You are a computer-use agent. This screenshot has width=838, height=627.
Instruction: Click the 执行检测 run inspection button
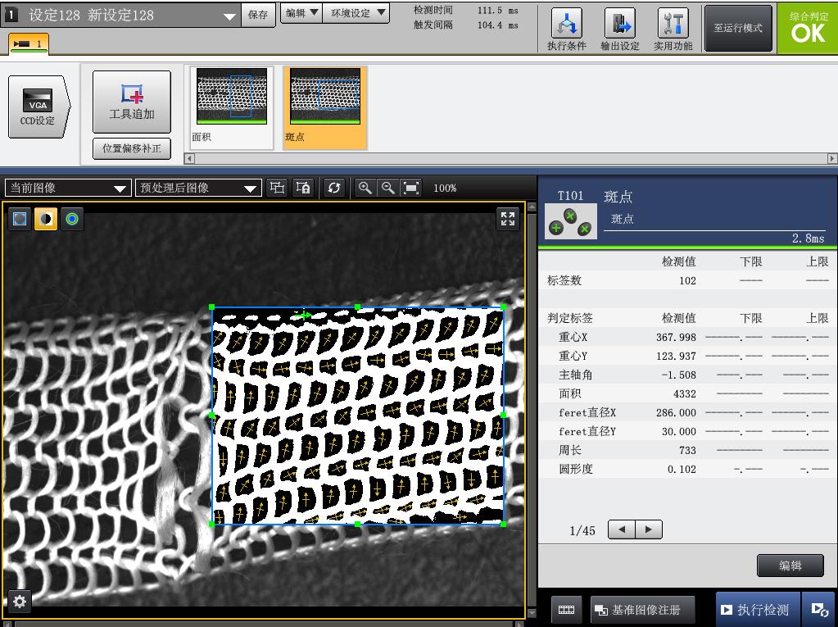755,609
